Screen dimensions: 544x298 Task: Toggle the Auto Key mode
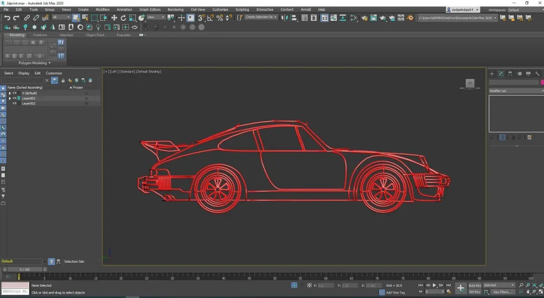[475, 285]
